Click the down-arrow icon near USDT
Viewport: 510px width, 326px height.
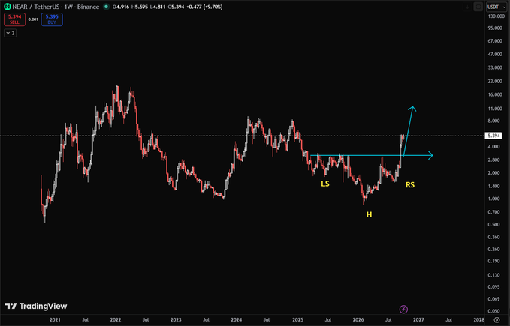tap(467, 7)
